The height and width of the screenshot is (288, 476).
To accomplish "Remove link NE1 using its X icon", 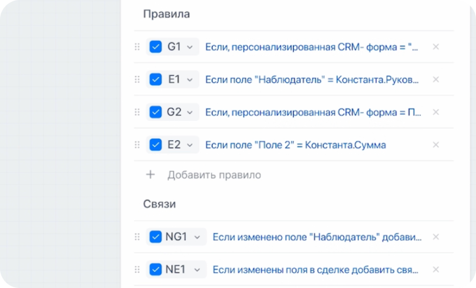I will 436,269.
